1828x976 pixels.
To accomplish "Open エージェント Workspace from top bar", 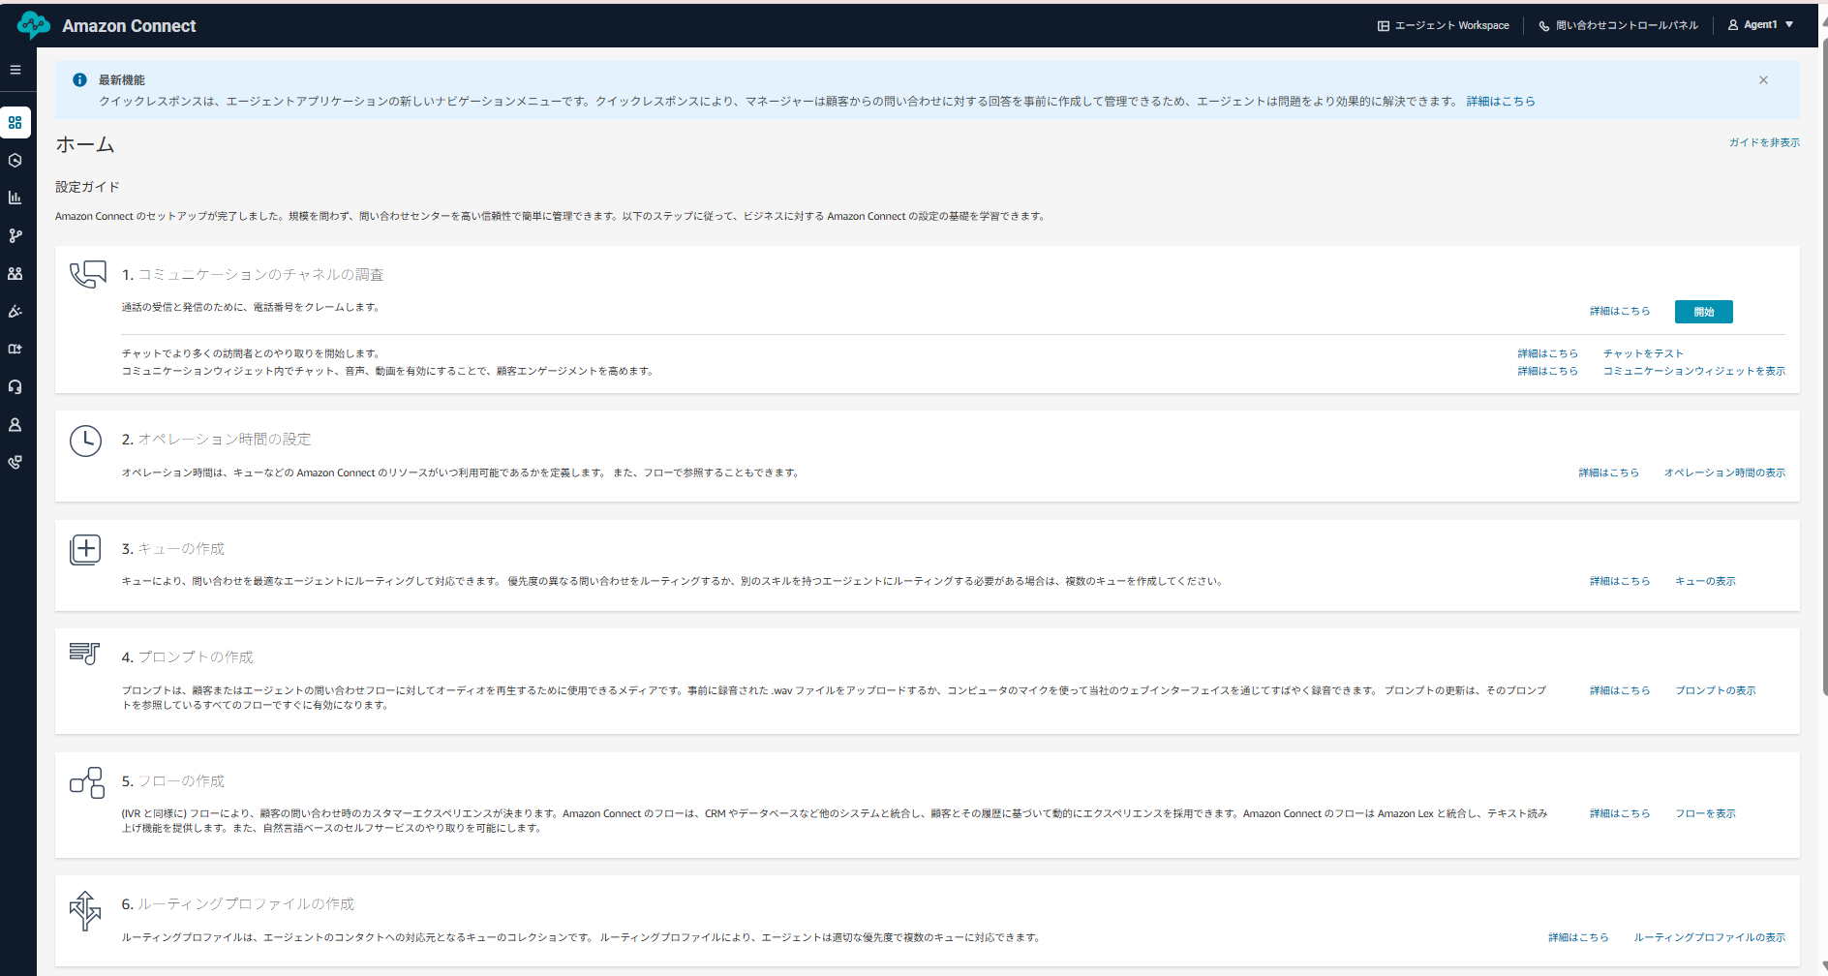I will (x=1444, y=25).
